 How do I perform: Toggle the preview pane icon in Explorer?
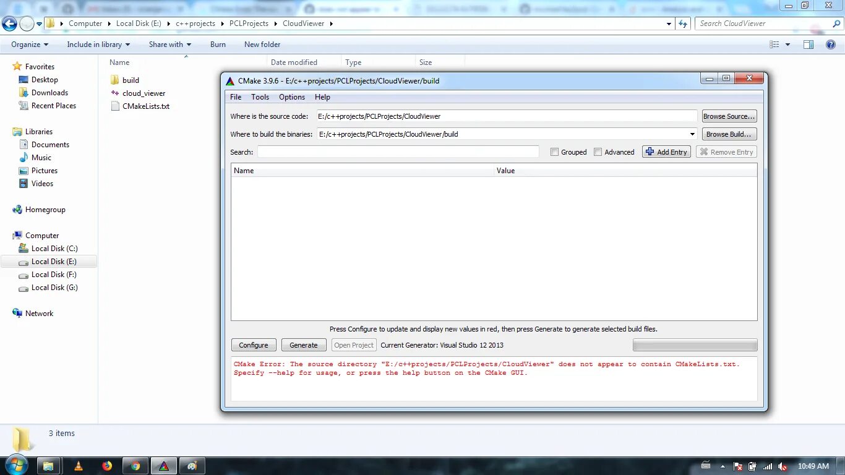pyautogui.click(x=808, y=45)
